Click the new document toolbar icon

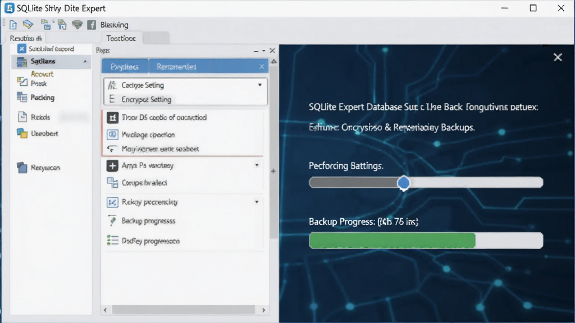point(13,25)
